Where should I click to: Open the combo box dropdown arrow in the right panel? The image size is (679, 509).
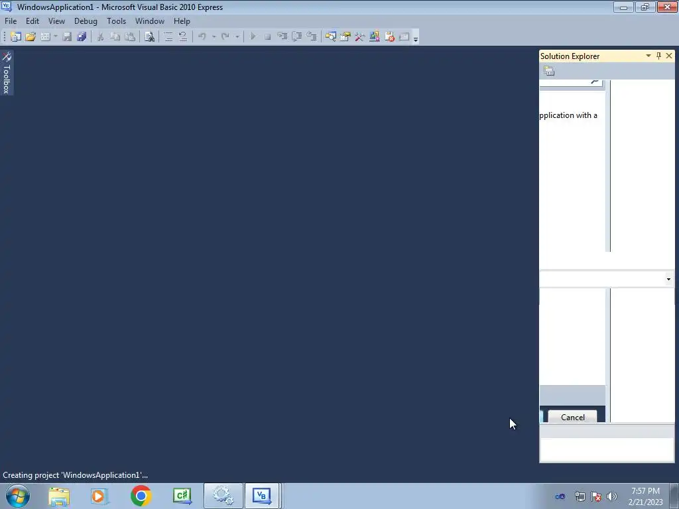pos(668,279)
